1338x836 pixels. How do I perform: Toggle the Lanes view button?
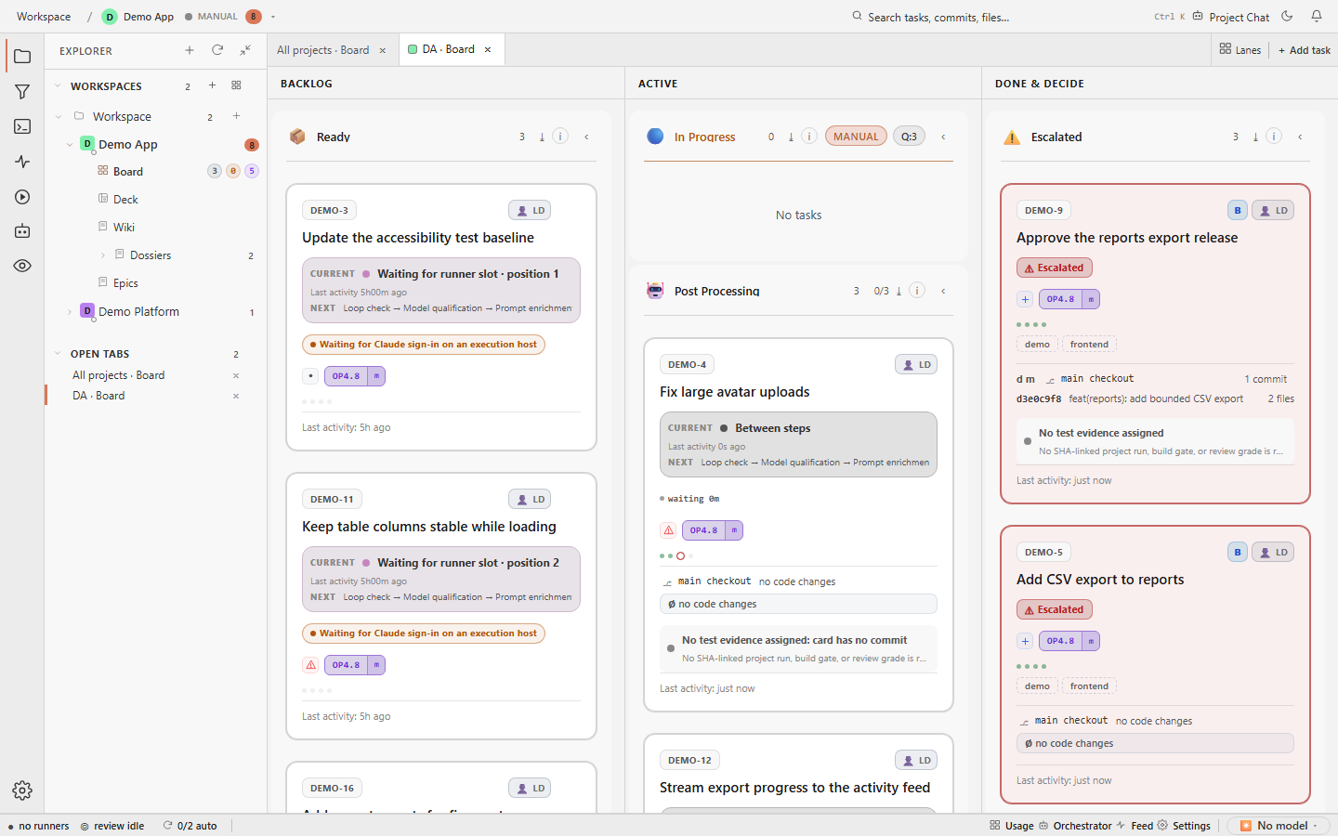1240,49
